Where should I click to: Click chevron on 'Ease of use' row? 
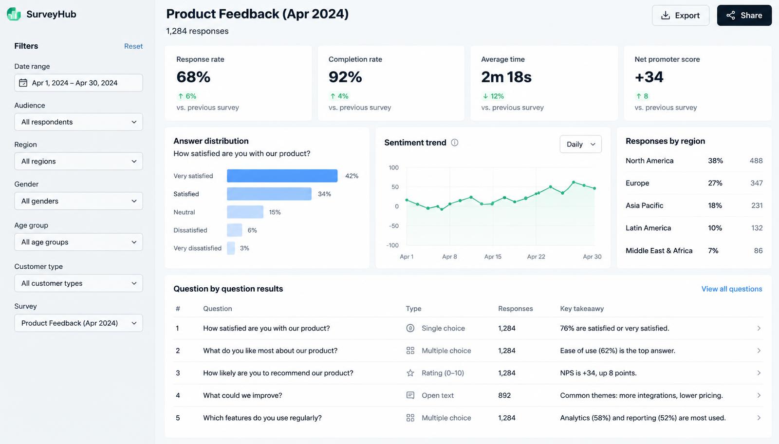click(759, 351)
